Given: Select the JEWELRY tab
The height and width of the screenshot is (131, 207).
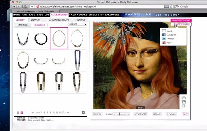Looking at the screenshot, I should coord(20,20).
